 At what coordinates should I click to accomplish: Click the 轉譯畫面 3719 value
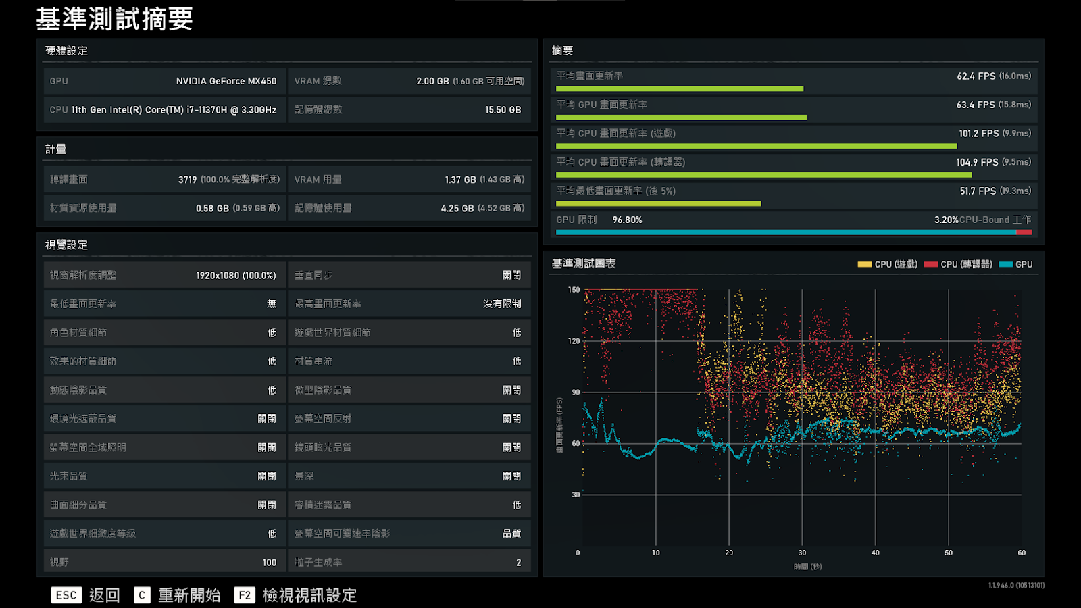pos(187,180)
